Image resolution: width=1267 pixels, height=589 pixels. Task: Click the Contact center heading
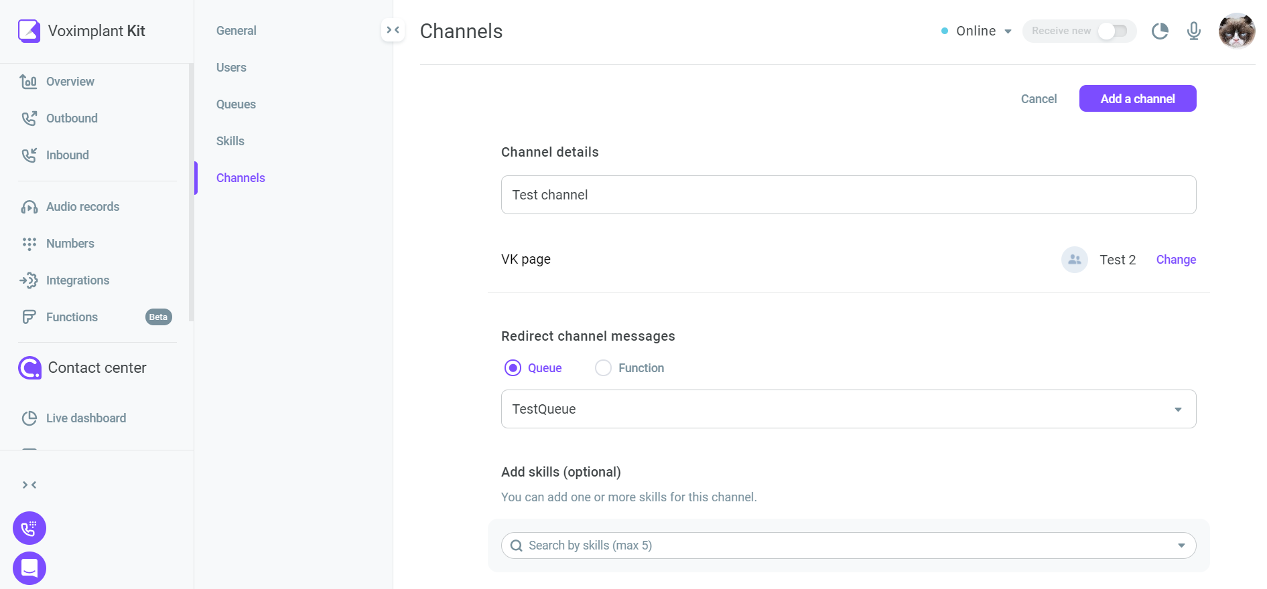click(97, 367)
